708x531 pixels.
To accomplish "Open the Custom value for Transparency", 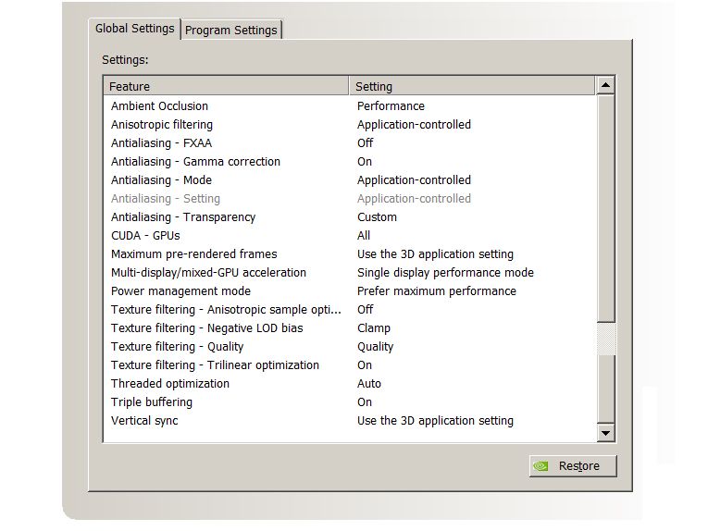I will pos(377,217).
